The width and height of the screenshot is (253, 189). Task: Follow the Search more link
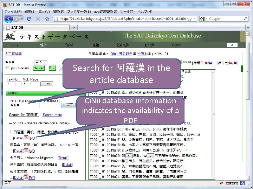[x=52, y=115]
